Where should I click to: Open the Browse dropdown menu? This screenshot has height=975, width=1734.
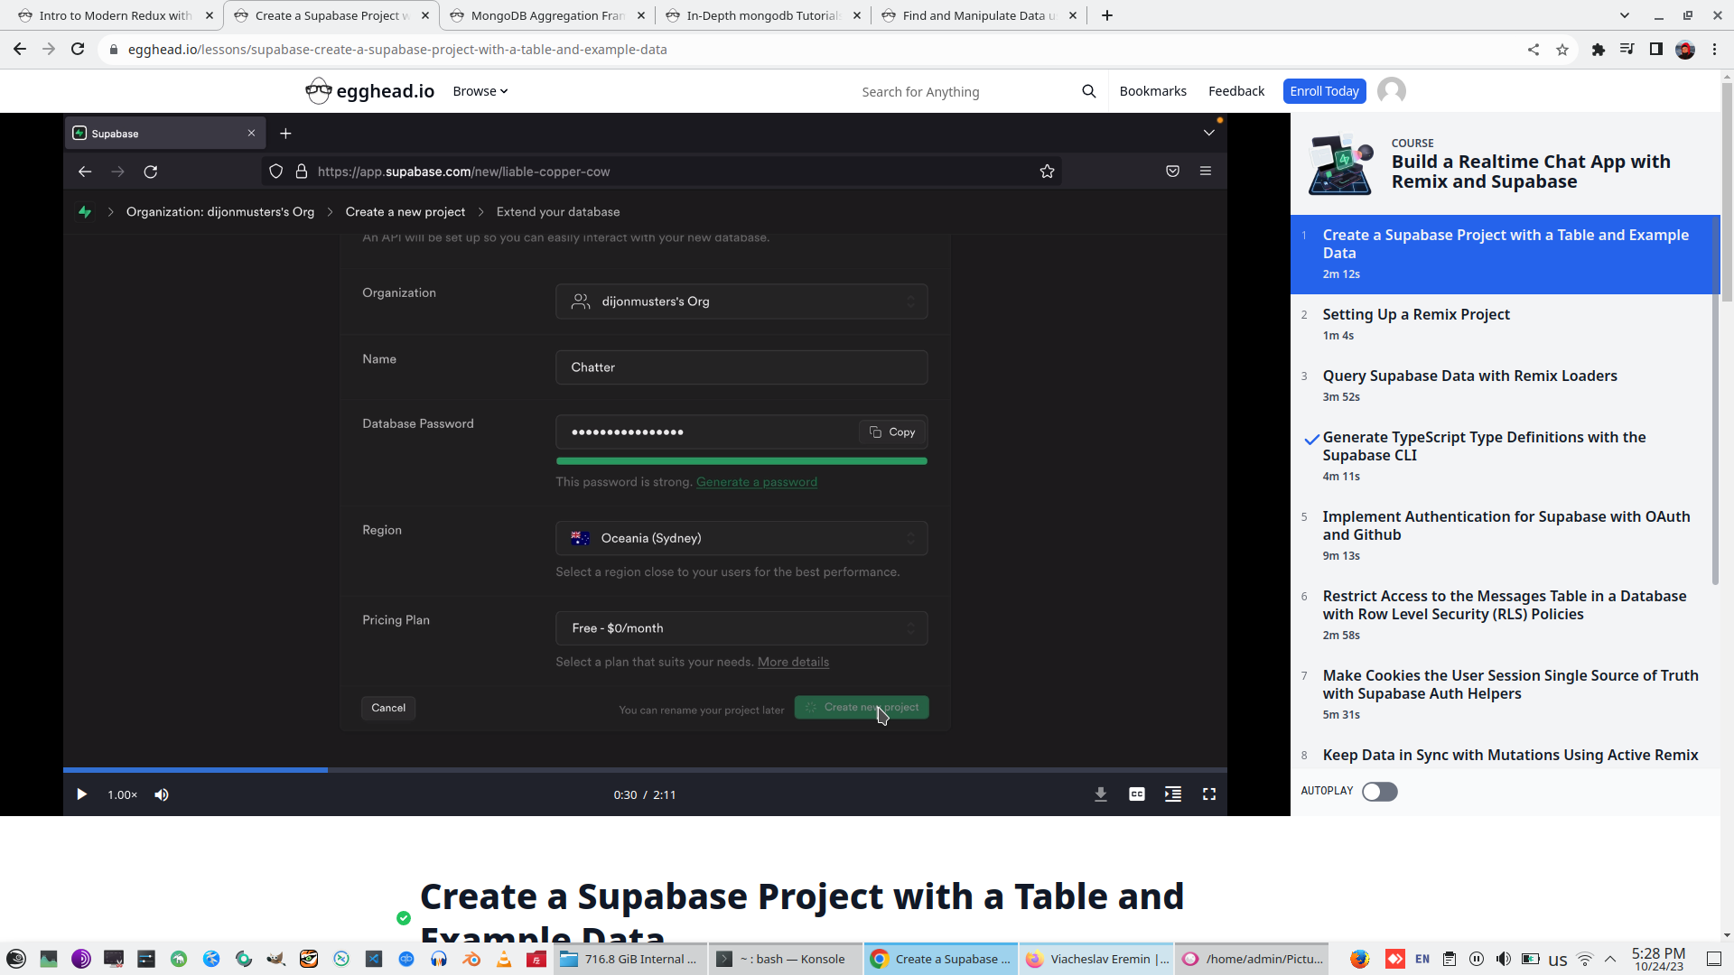[x=480, y=91]
